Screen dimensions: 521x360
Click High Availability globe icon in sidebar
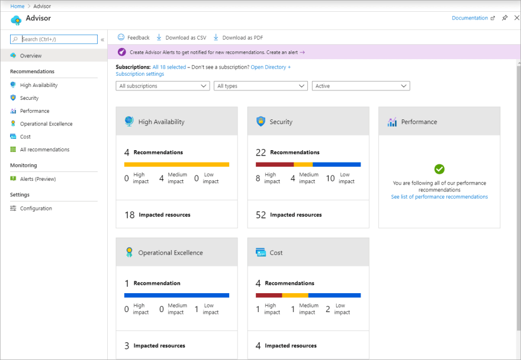tap(13, 85)
